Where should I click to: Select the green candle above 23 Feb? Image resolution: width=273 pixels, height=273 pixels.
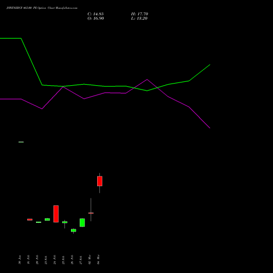coord(48,219)
